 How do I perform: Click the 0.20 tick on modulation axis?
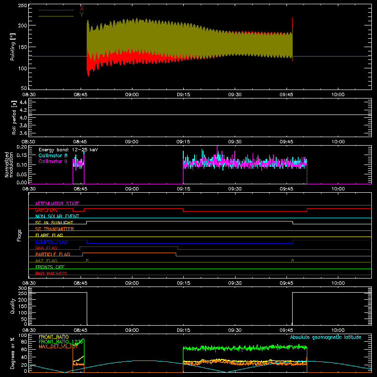[x=22, y=147]
